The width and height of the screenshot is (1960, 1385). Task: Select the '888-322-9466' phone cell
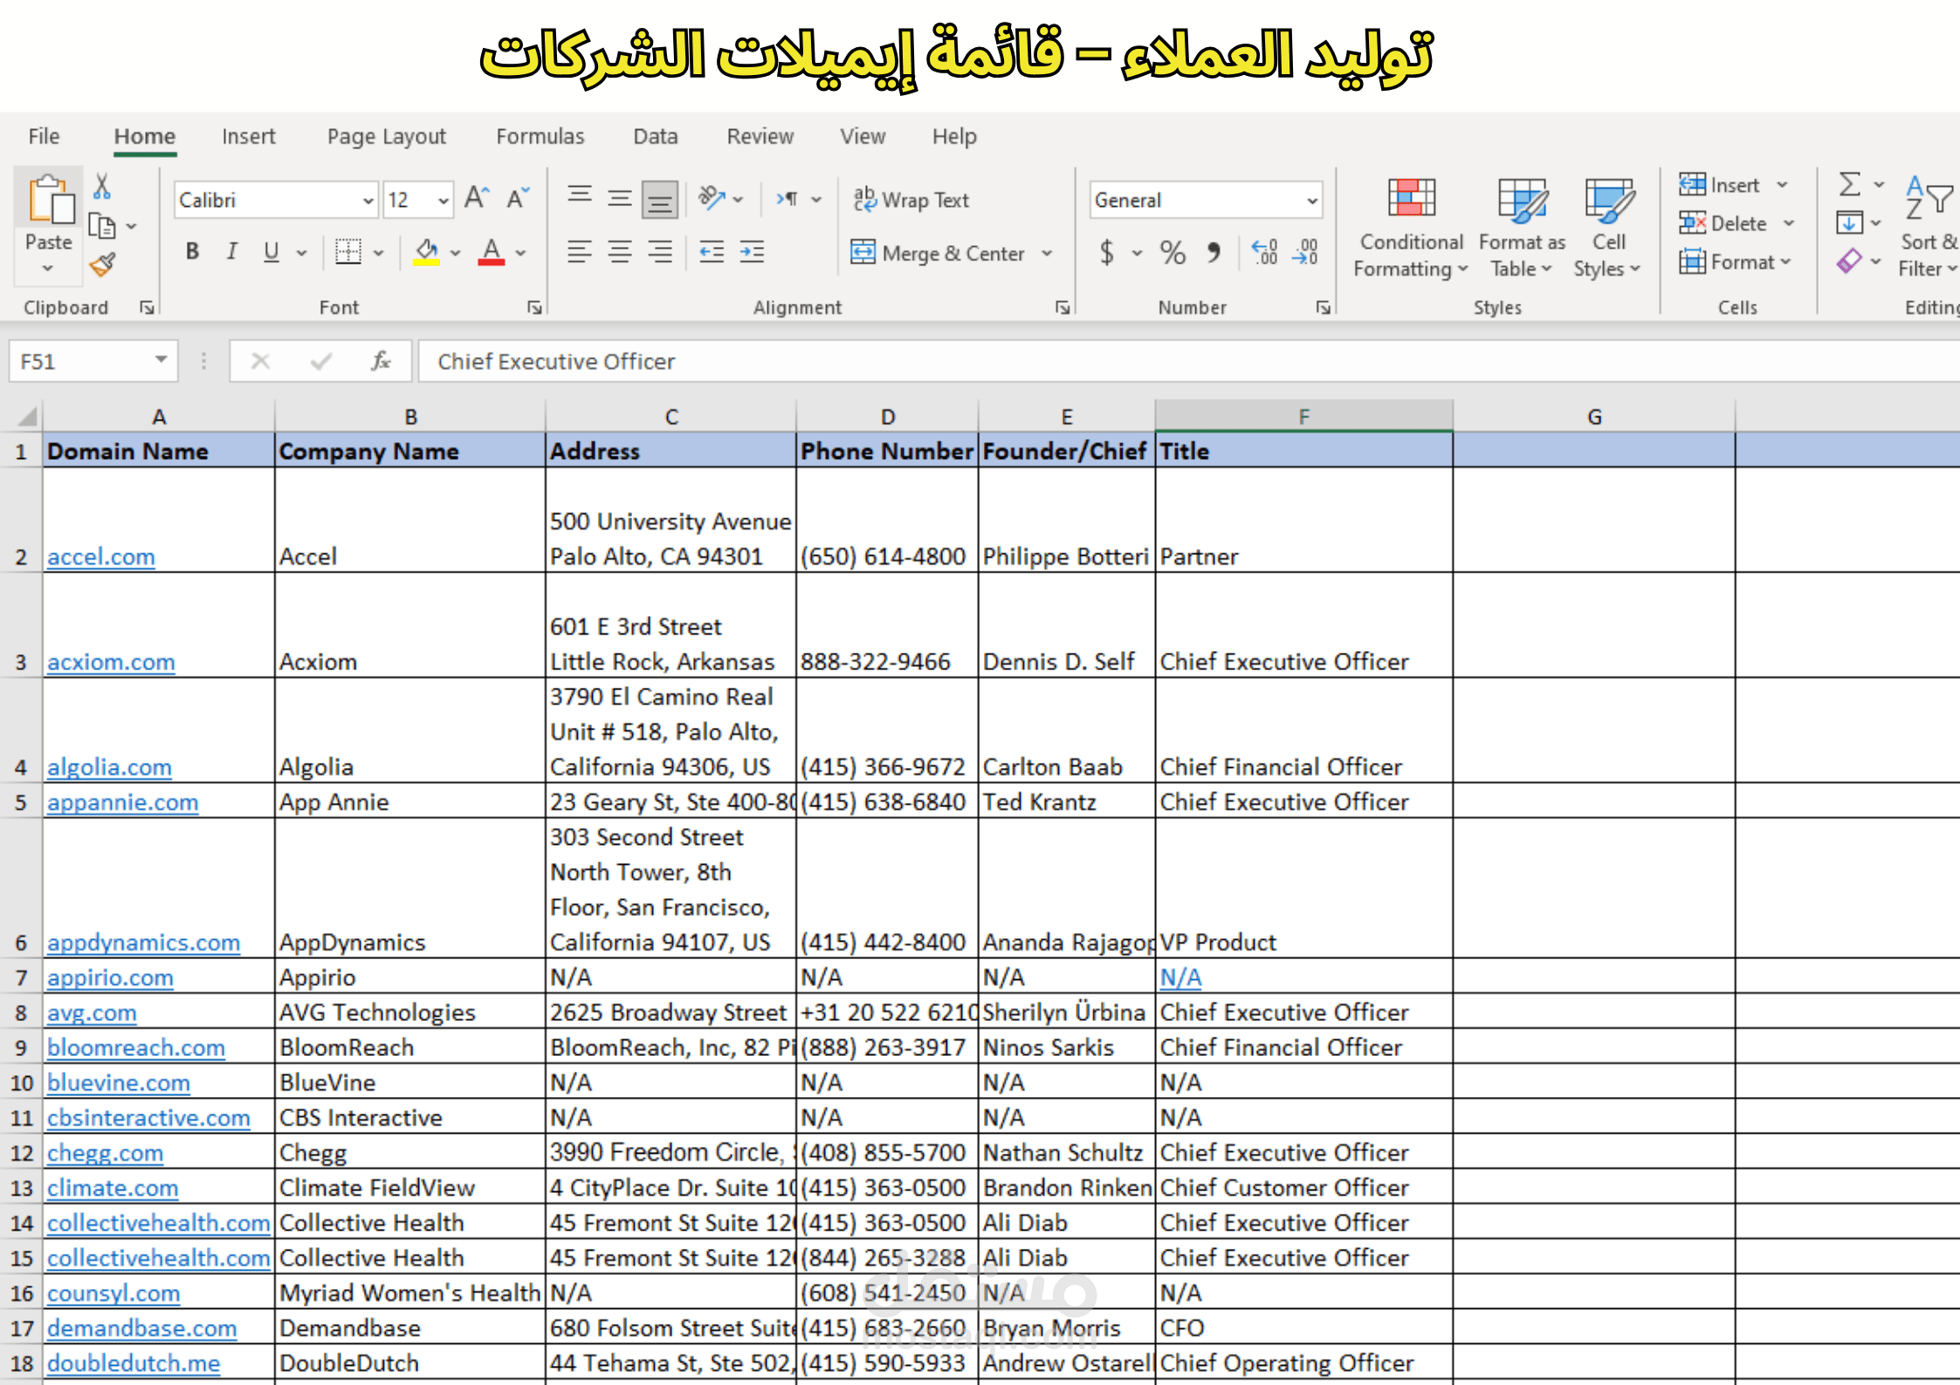coord(887,625)
